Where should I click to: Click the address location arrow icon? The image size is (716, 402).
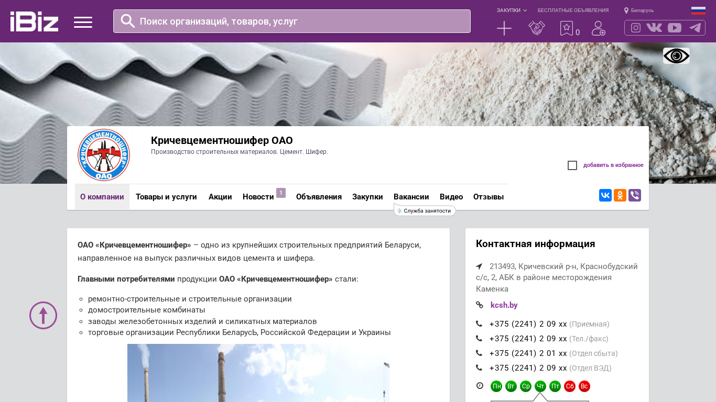pos(479,266)
